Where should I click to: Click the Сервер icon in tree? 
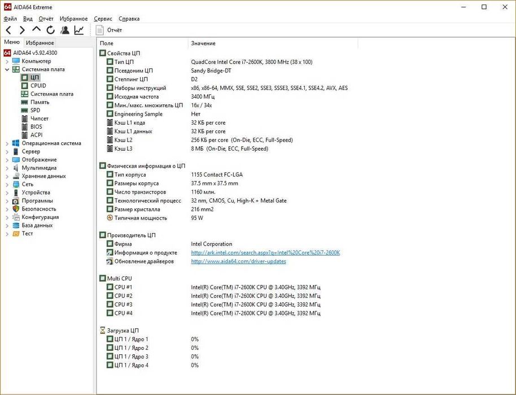16,151
